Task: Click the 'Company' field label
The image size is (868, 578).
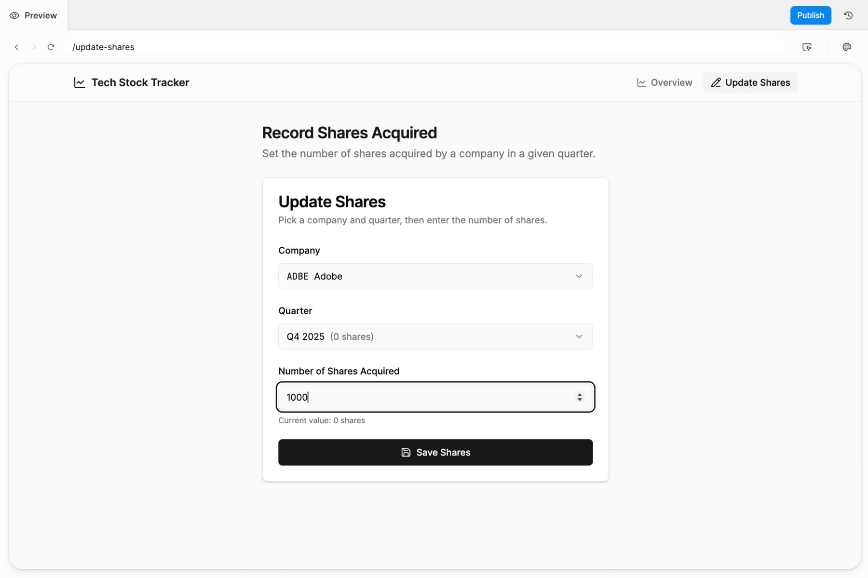Action: pos(299,251)
